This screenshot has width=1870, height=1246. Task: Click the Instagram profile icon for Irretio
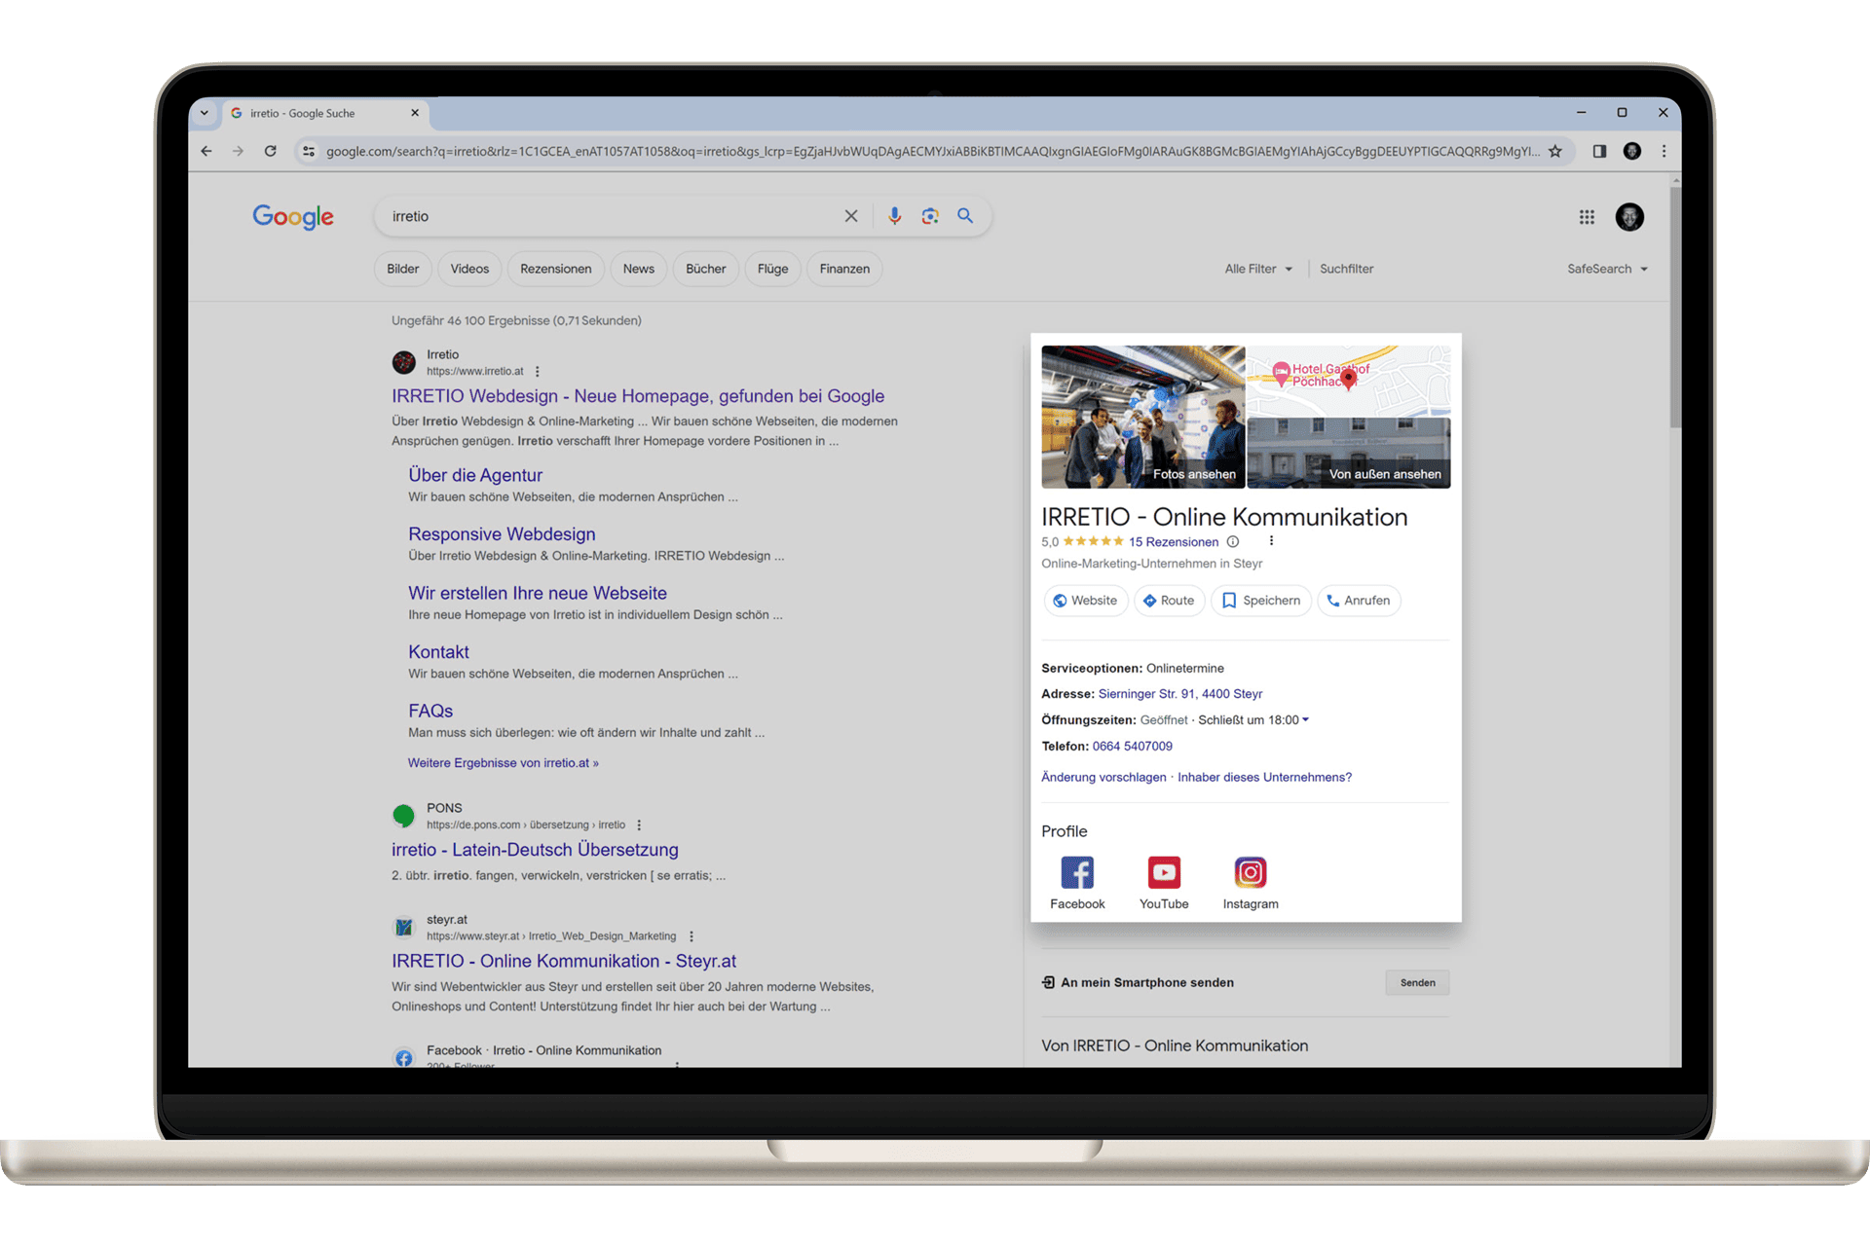pos(1246,872)
